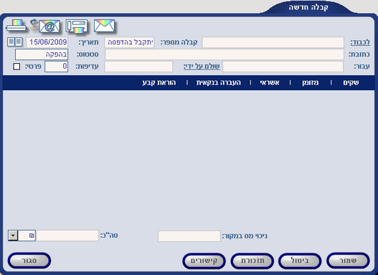Open calendar icon beside date field
This screenshot has height=275, width=378.
click(x=15, y=42)
